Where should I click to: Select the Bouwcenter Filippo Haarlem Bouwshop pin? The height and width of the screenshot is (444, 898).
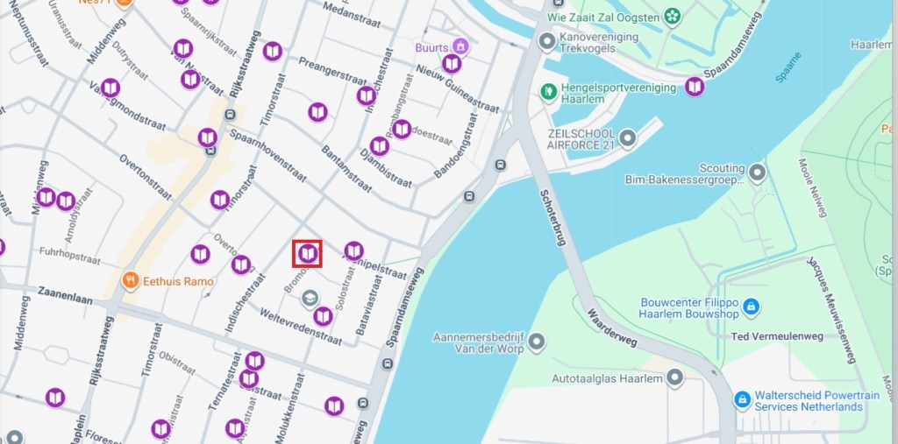coord(751,307)
